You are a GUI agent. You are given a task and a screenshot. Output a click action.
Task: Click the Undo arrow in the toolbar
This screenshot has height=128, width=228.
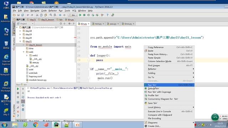click(28, 15)
